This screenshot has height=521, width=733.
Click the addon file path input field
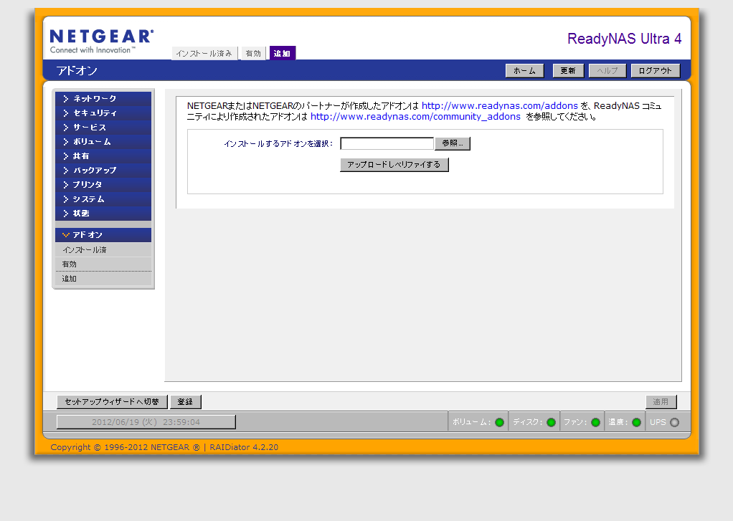387,143
